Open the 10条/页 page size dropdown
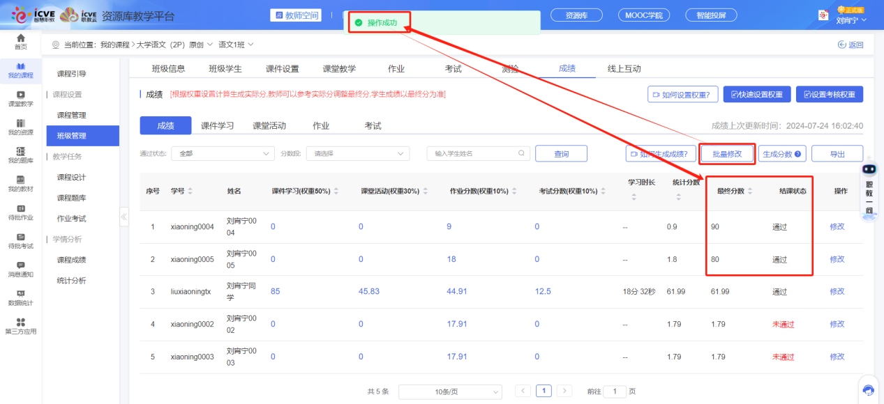884x404 pixels. pos(450,391)
